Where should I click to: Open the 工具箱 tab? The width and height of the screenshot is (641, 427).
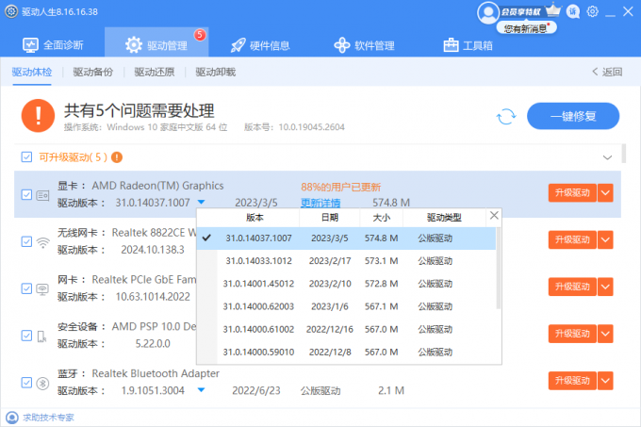click(x=468, y=45)
